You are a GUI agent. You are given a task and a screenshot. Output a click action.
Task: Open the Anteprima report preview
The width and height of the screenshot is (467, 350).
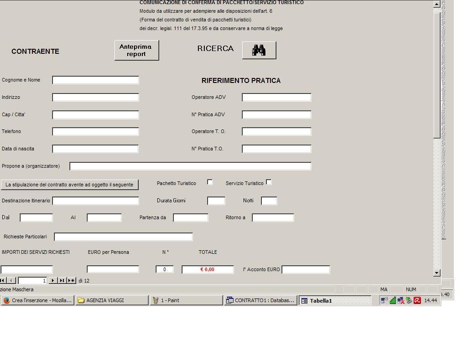point(137,50)
